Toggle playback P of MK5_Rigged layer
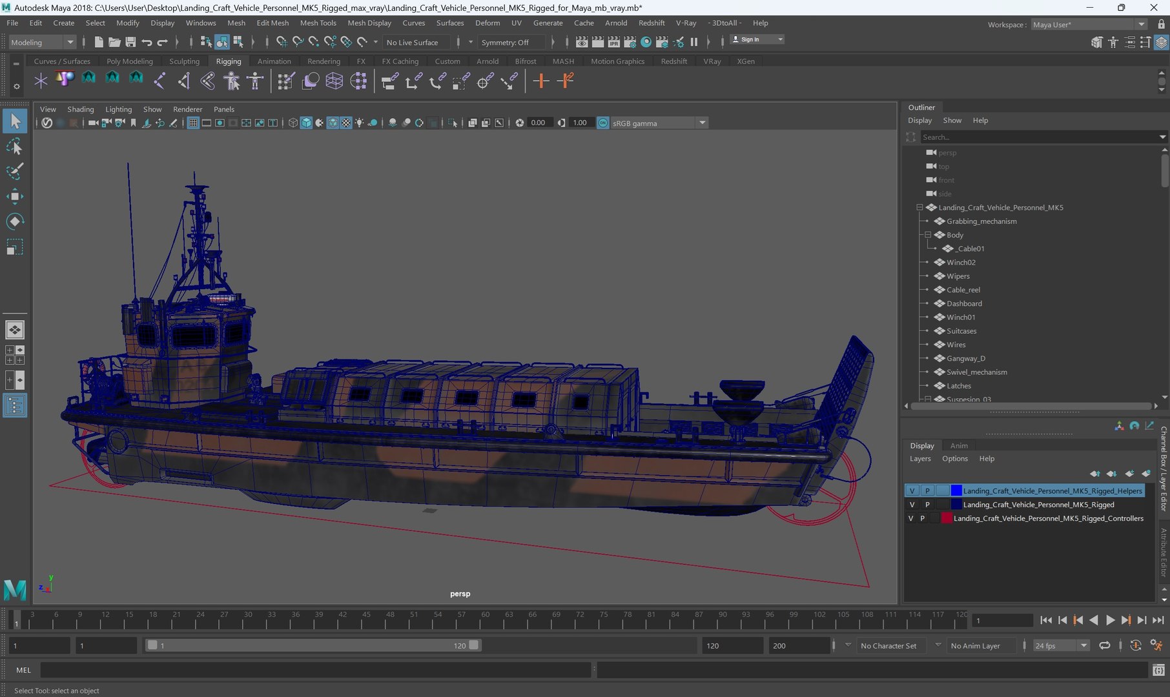This screenshot has width=1170, height=697. pyautogui.click(x=927, y=505)
